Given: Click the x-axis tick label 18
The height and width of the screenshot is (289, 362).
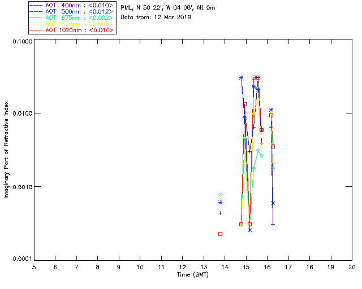Looking at the screenshot, I should [309, 267].
